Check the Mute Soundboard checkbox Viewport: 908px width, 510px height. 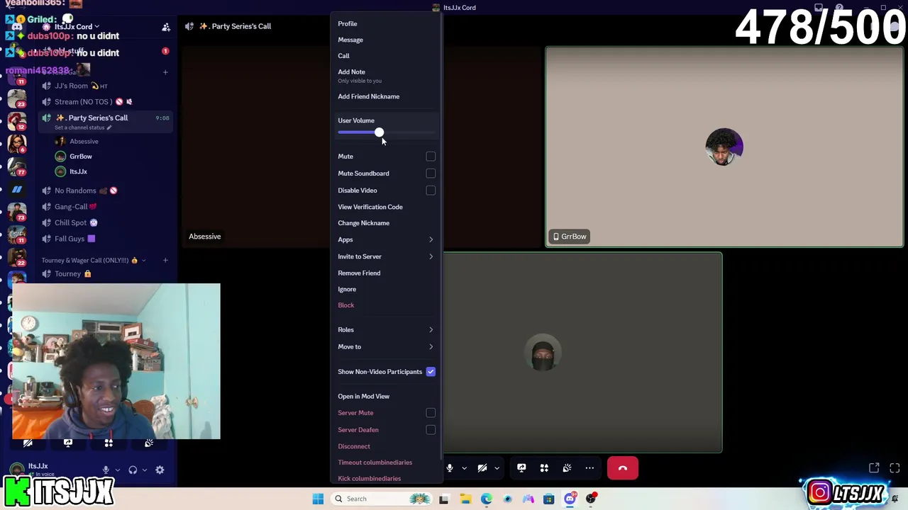coord(431,173)
